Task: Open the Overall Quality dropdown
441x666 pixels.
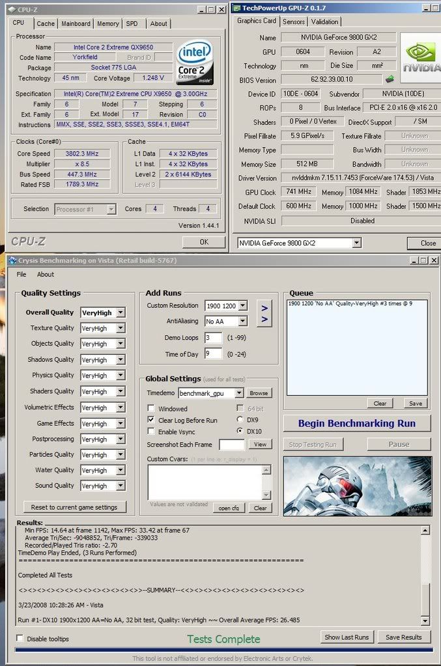Action: (121, 312)
